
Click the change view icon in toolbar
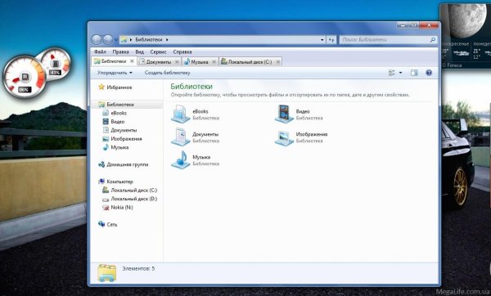392,73
